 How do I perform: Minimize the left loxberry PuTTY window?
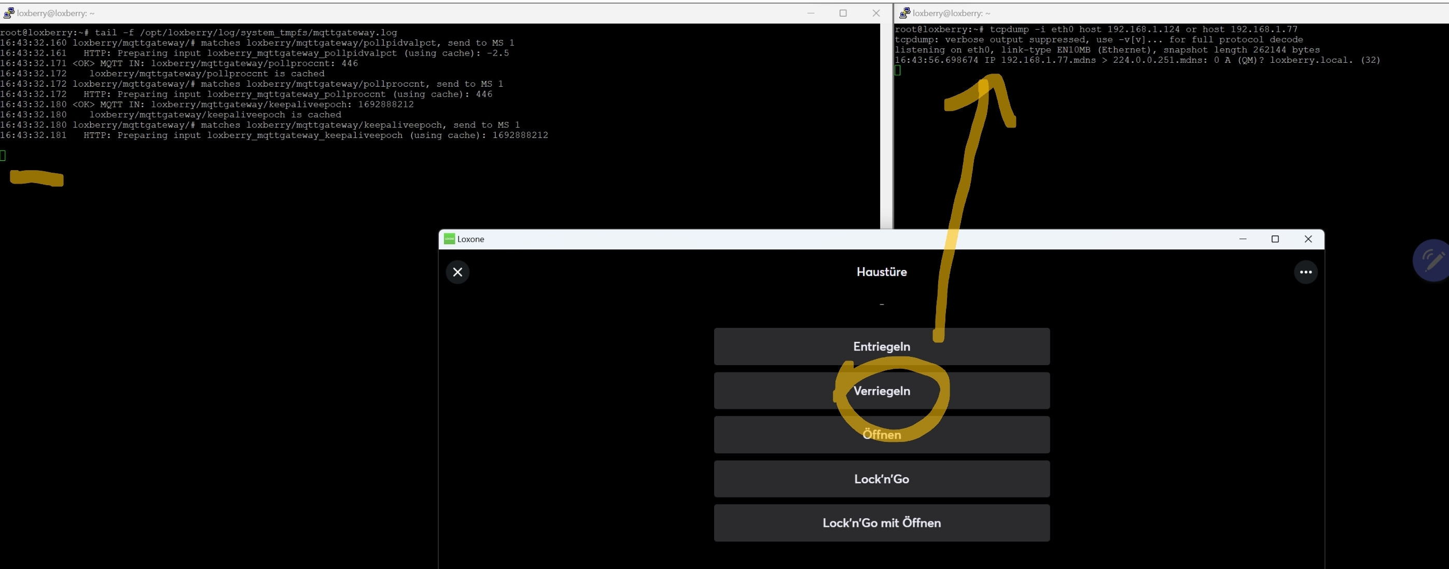(811, 13)
